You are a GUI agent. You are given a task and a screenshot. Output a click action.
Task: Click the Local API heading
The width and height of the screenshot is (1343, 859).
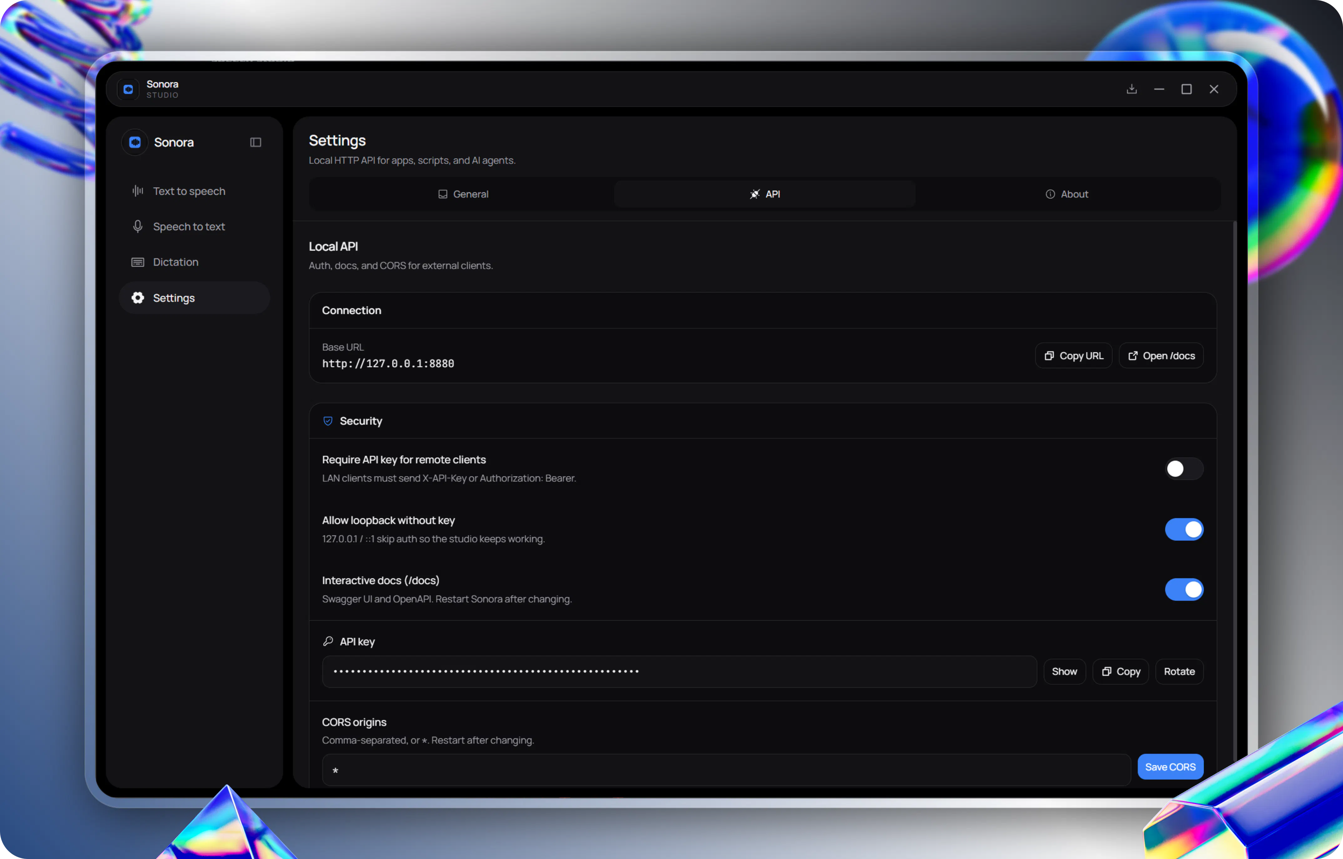(x=333, y=247)
